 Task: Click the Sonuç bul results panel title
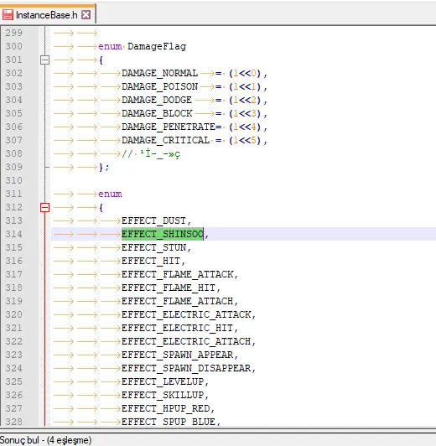click(x=45, y=440)
